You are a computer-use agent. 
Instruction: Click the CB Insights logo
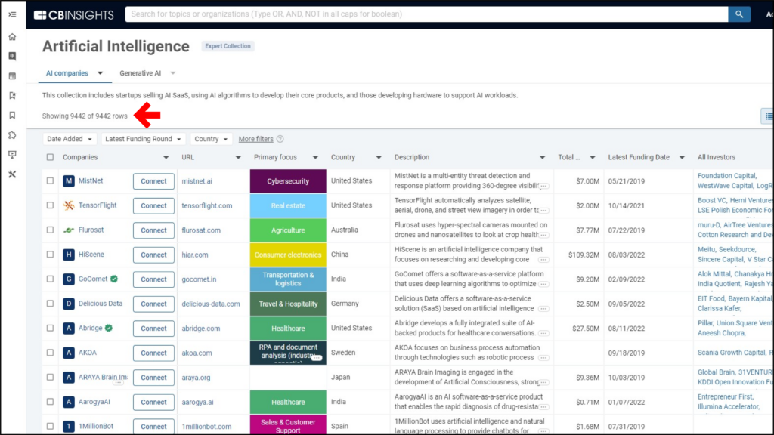[x=74, y=15]
